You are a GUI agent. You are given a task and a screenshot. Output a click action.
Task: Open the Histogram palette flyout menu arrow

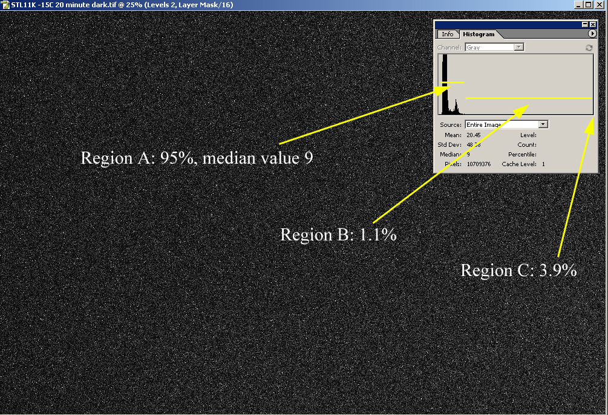[592, 34]
